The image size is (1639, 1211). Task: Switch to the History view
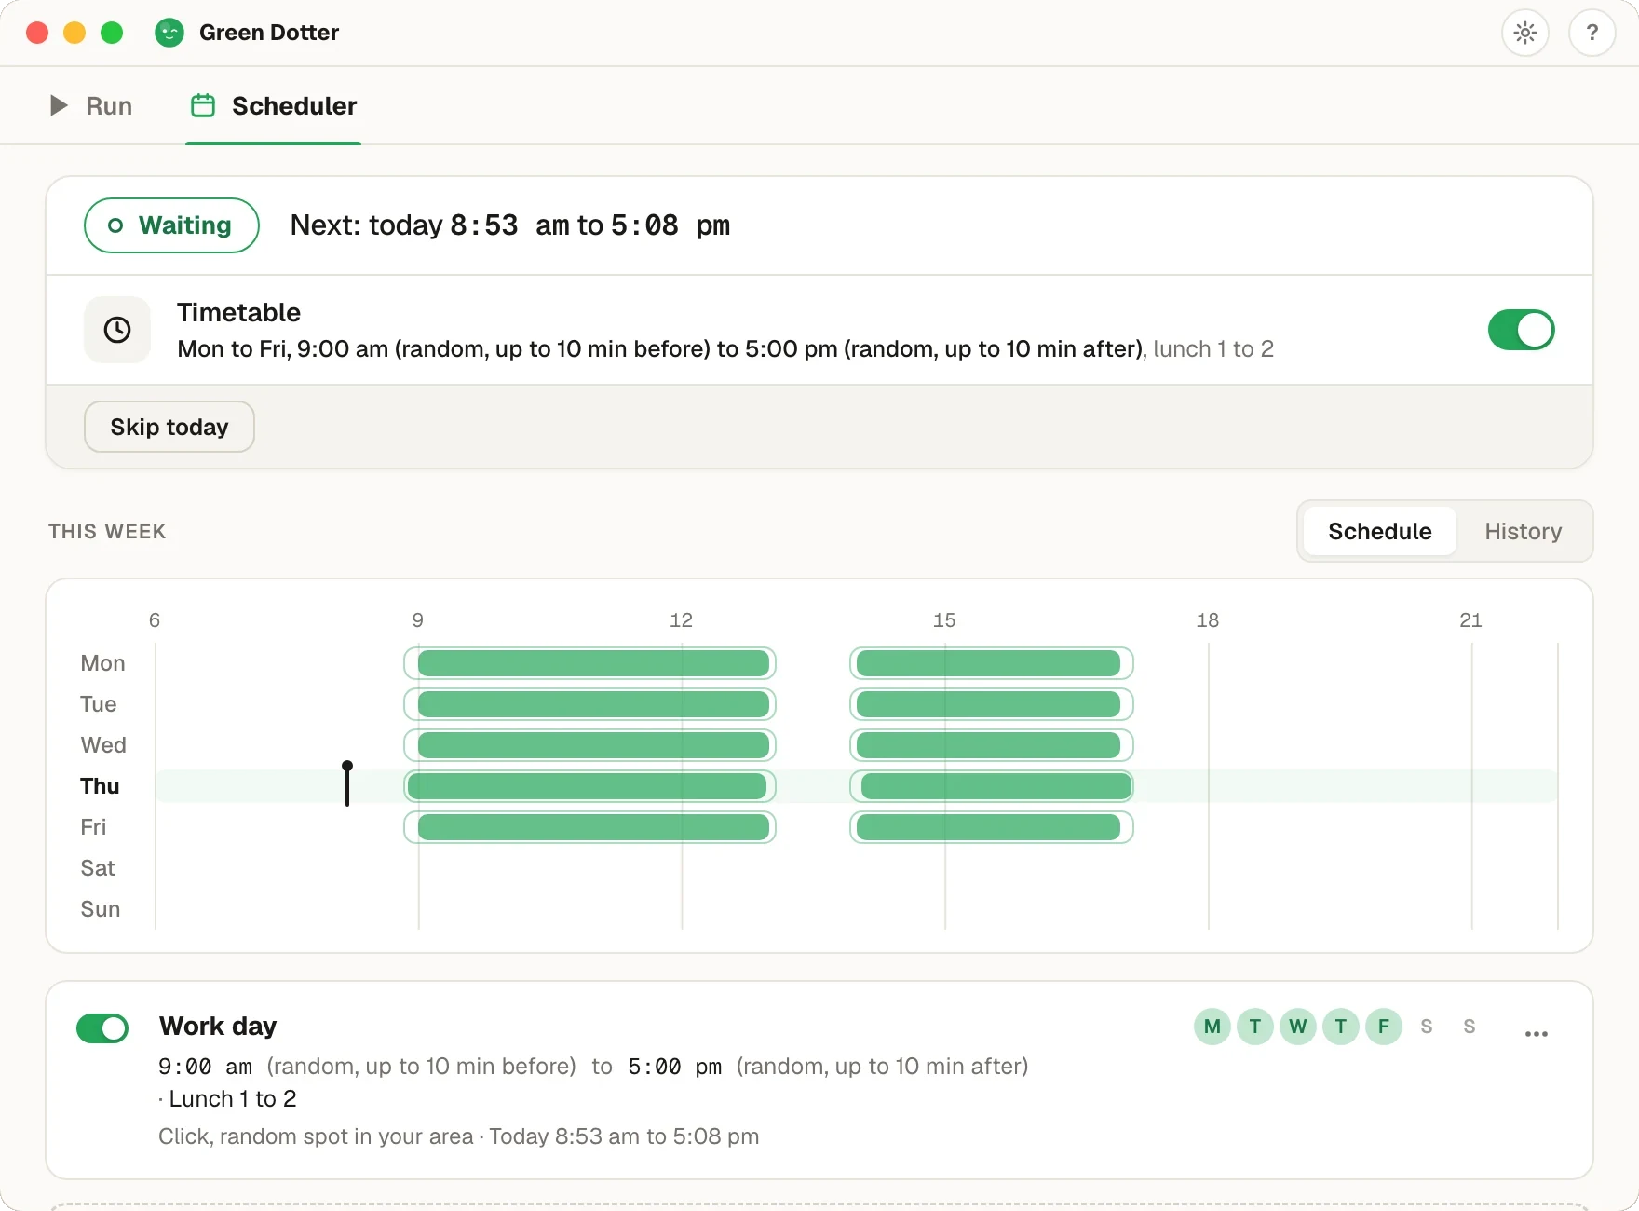pyautogui.click(x=1524, y=531)
